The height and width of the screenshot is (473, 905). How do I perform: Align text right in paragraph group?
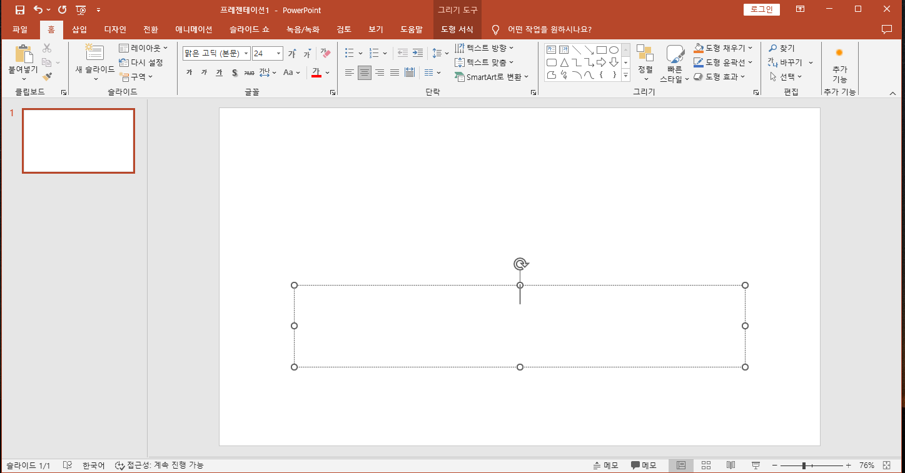[380, 72]
